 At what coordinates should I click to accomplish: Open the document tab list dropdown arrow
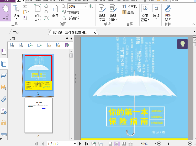point(194,32)
